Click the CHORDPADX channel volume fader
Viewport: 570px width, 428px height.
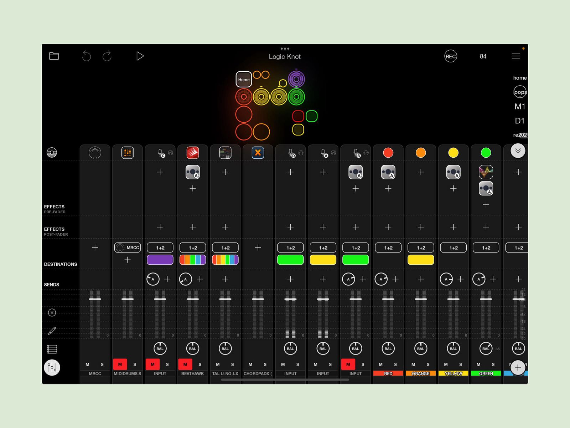[x=258, y=299]
